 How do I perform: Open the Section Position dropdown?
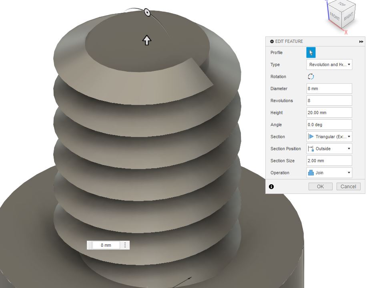(329, 149)
